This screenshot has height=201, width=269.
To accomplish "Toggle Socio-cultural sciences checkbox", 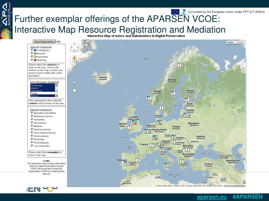I will point(32,132).
